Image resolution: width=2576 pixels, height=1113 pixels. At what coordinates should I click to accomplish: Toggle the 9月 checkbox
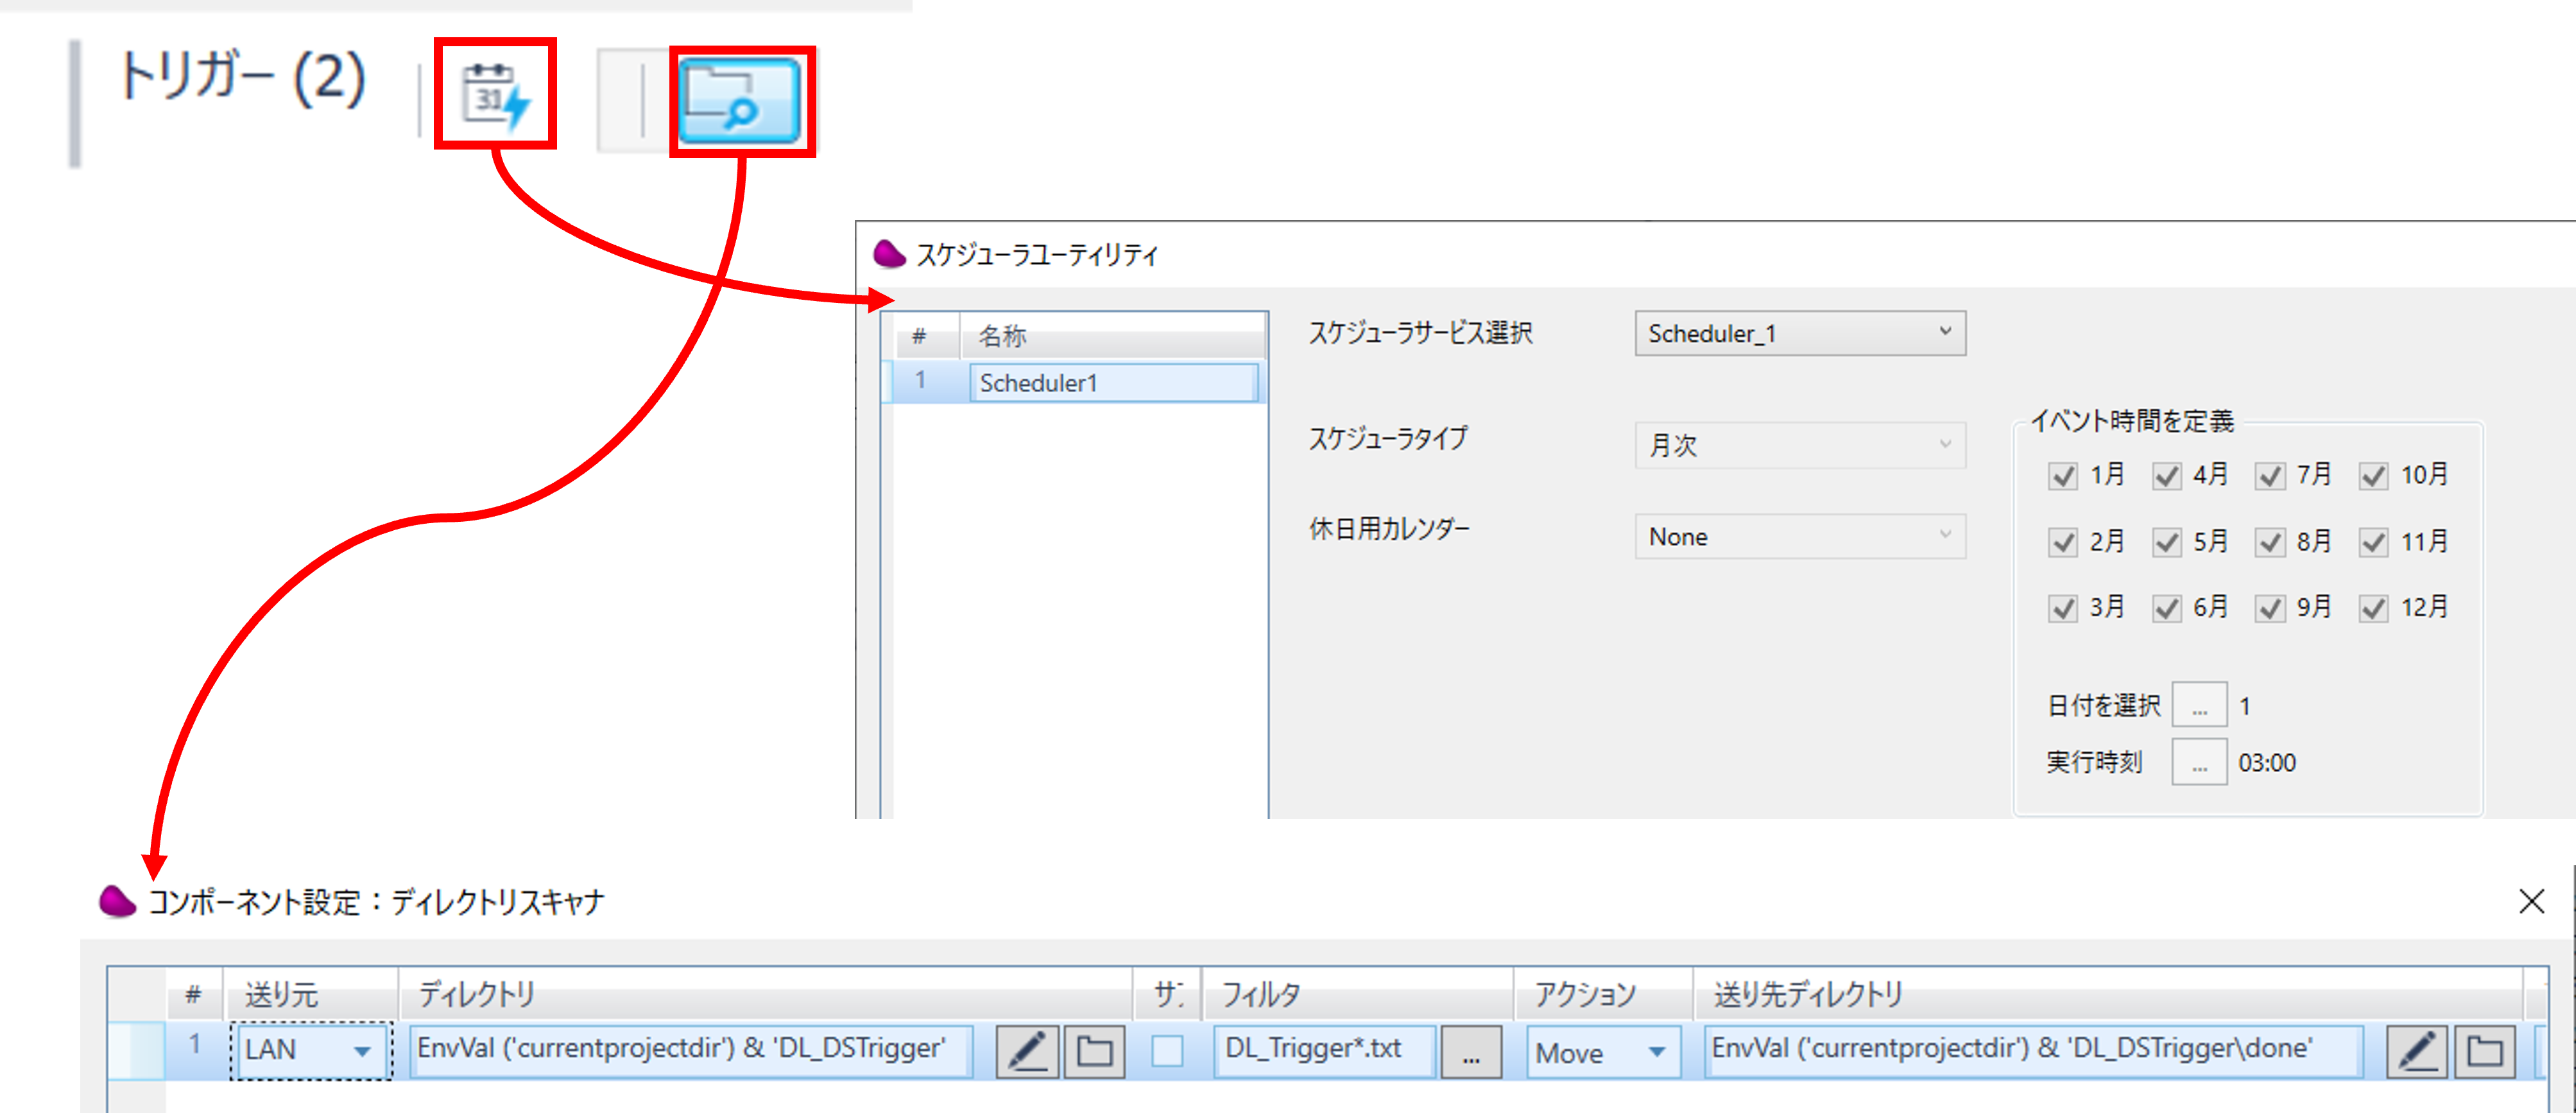point(2270,609)
